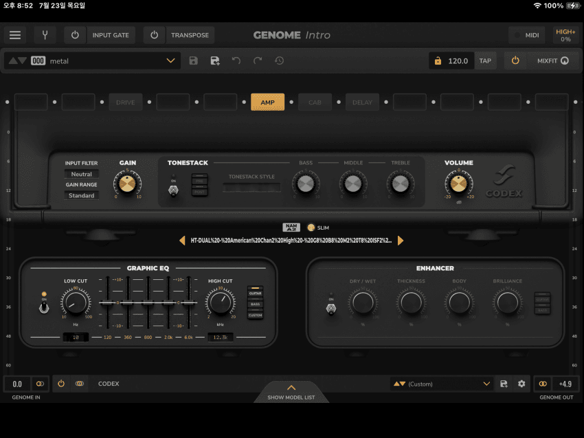Select BASS EQ mode
Image resolution: width=584 pixels, height=438 pixels.
pos(255,303)
